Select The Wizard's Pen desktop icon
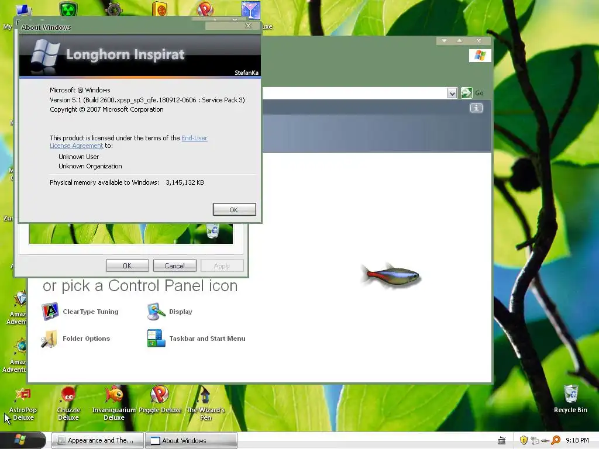The width and height of the screenshot is (599, 449). pyautogui.click(x=205, y=404)
